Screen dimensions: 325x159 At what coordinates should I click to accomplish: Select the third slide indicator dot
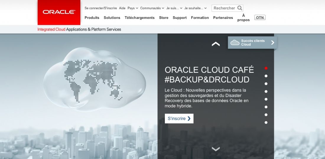coord(266,84)
